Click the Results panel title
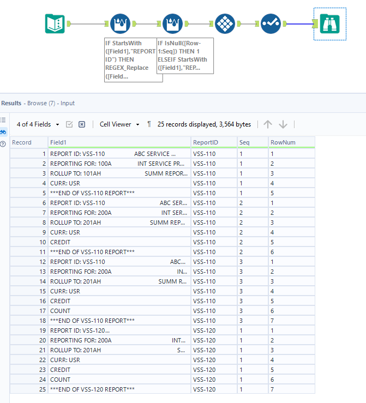The width and height of the screenshot is (366, 403). coord(11,103)
